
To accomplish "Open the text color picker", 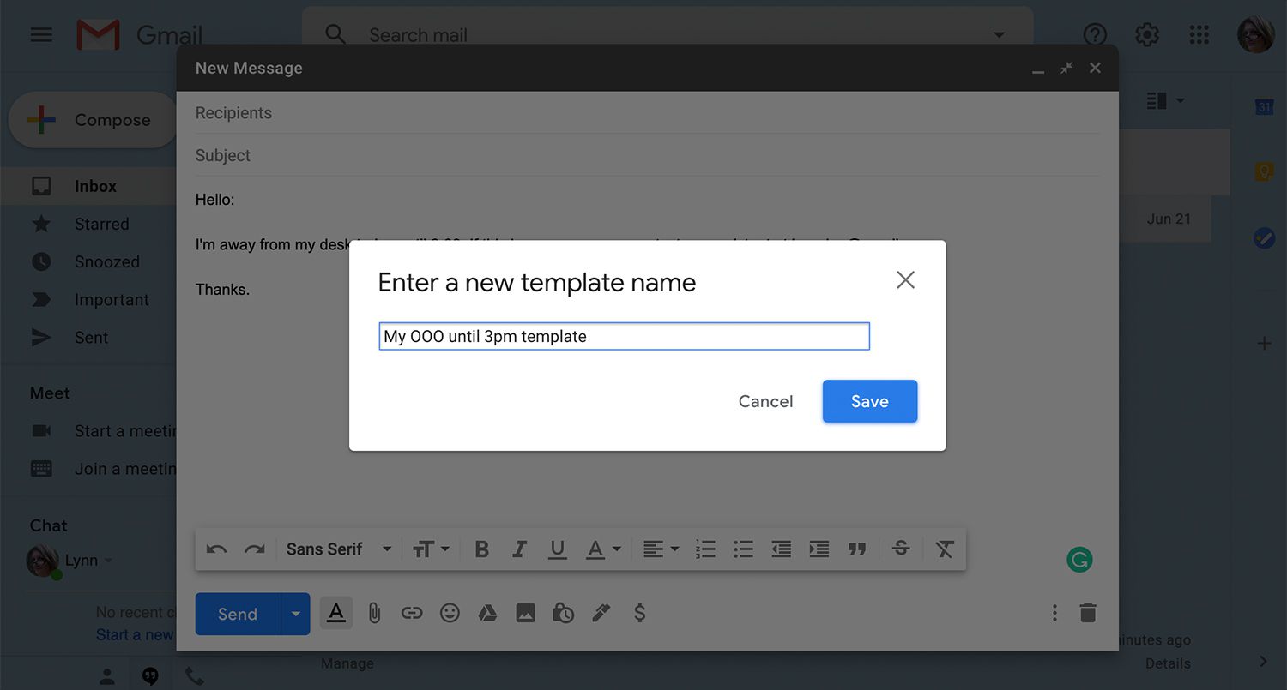I will pos(603,549).
